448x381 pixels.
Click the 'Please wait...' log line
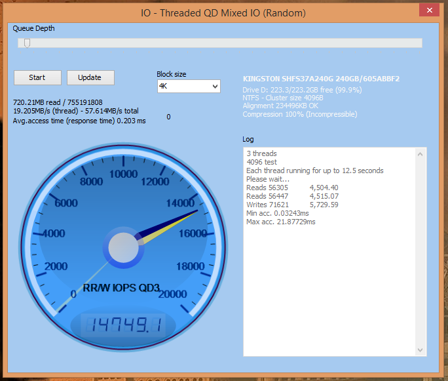tap(268, 179)
